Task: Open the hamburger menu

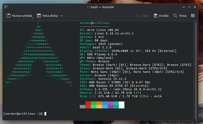Action: pos(193,16)
